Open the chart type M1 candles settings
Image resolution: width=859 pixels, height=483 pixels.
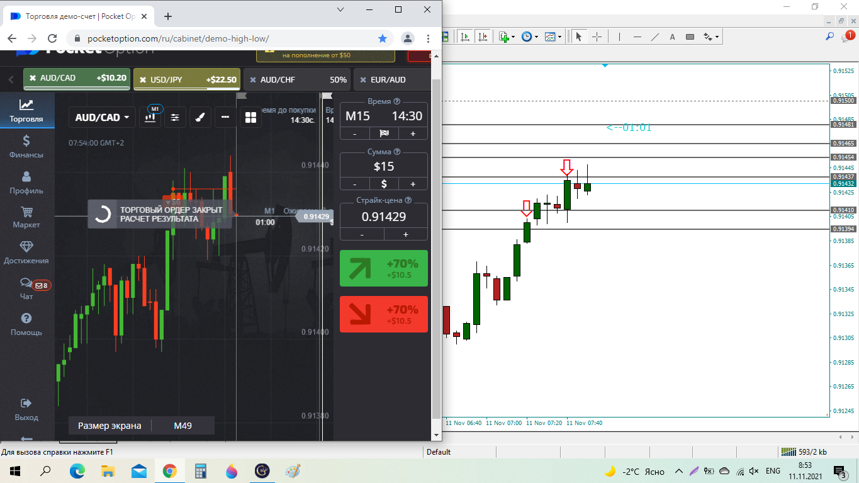click(x=150, y=117)
